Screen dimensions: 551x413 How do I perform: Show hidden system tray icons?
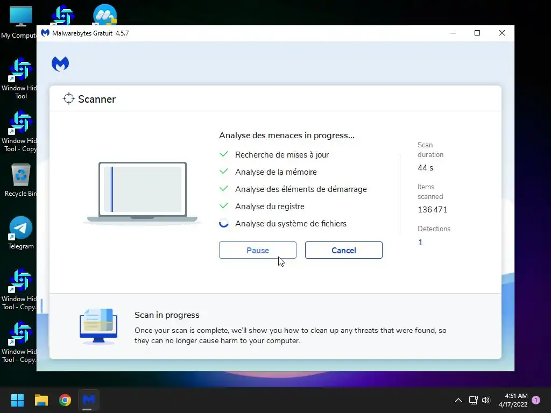click(x=458, y=400)
